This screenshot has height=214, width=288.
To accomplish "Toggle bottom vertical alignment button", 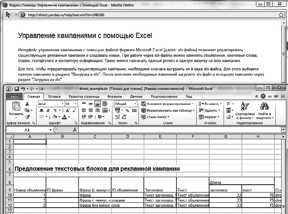I will tap(98, 104).
